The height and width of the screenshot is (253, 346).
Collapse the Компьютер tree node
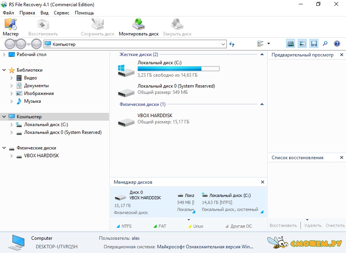tap(4, 117)
